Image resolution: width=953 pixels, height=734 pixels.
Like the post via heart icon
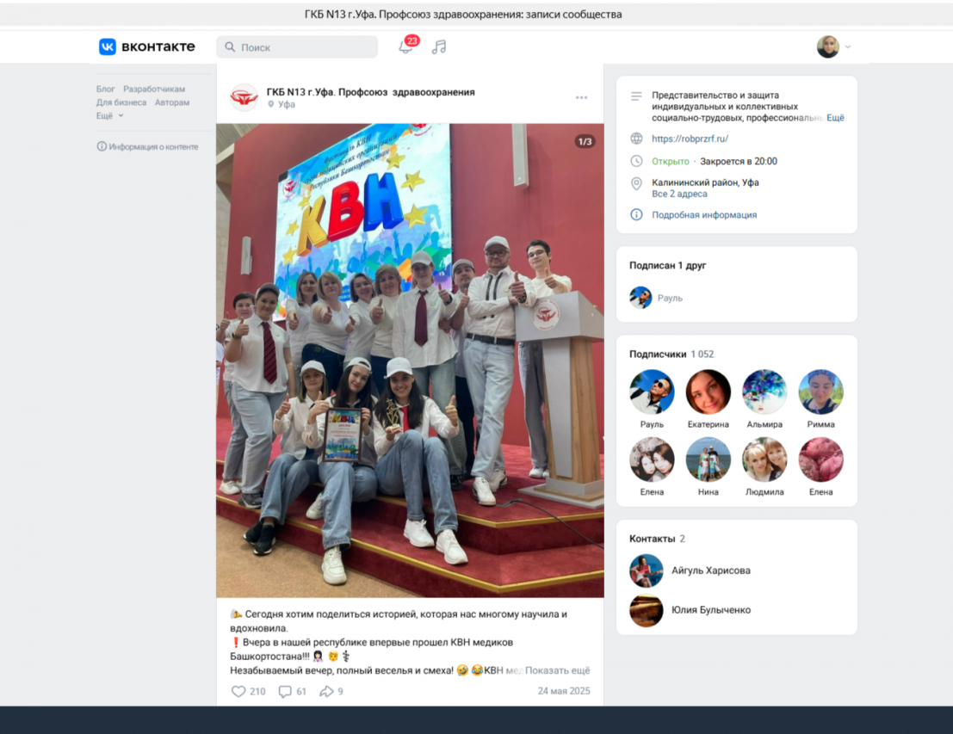coord(238,692)
